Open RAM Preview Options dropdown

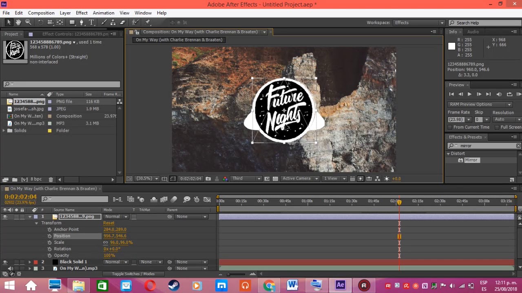[480, 105]
